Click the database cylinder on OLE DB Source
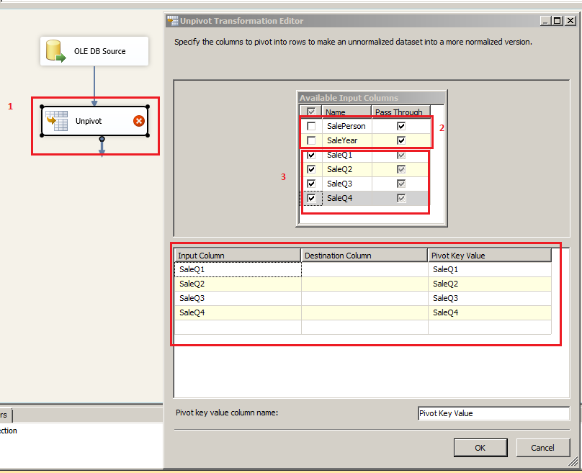582x473 pixels. [53, 50]
